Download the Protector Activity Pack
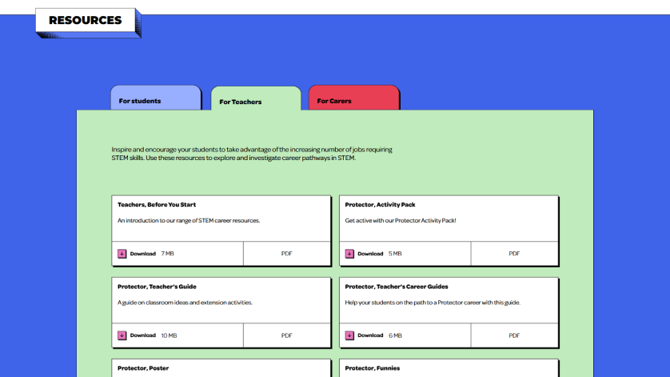This screenshot has height=377, width=670. pyautogui.click(x=370, y=254)
